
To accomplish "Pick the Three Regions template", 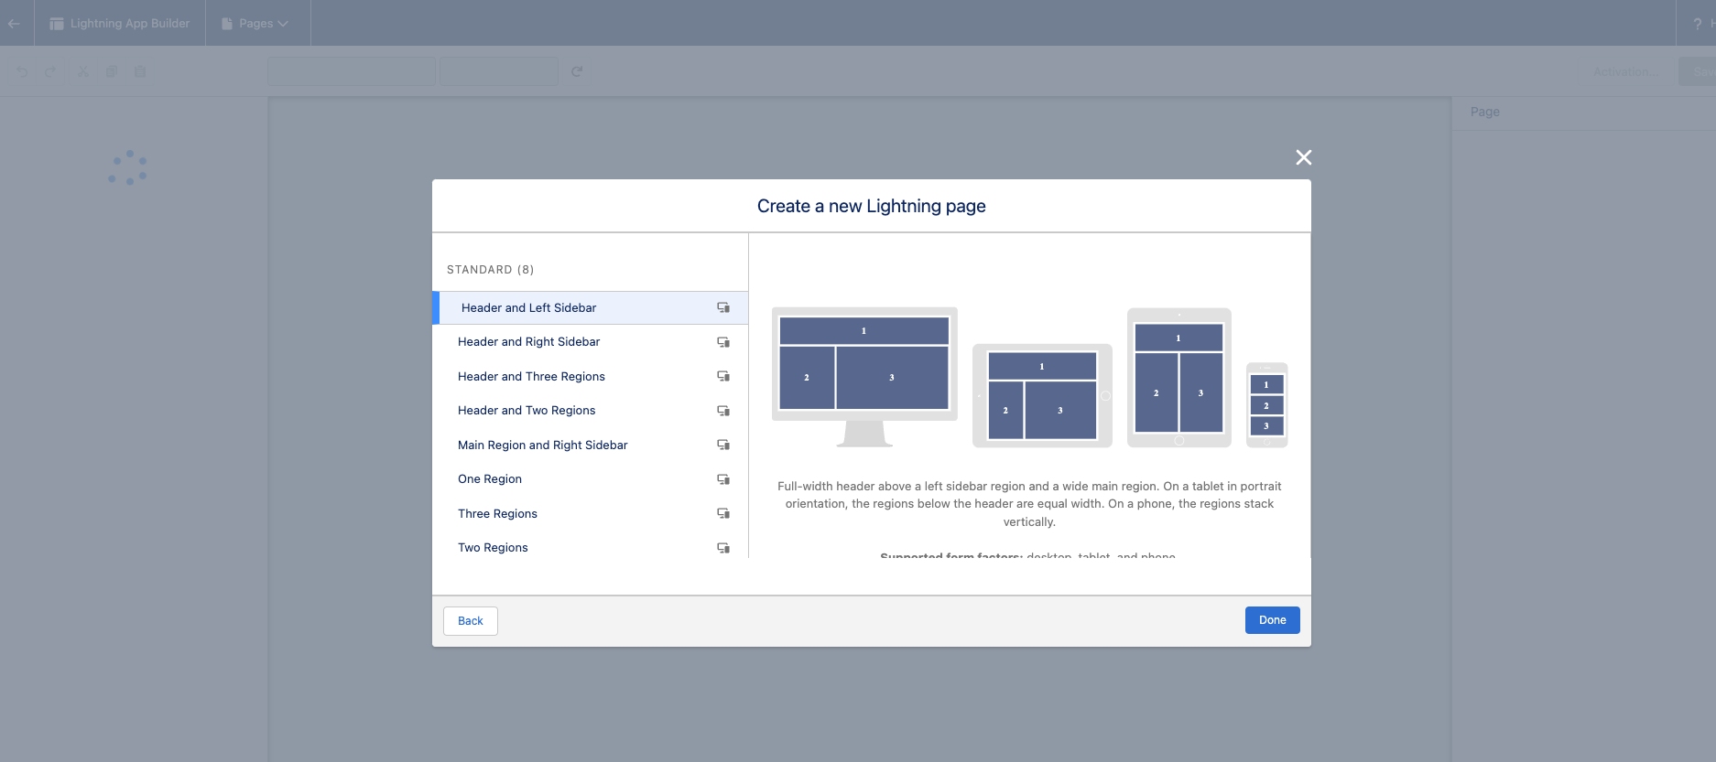I will (497, 514).
